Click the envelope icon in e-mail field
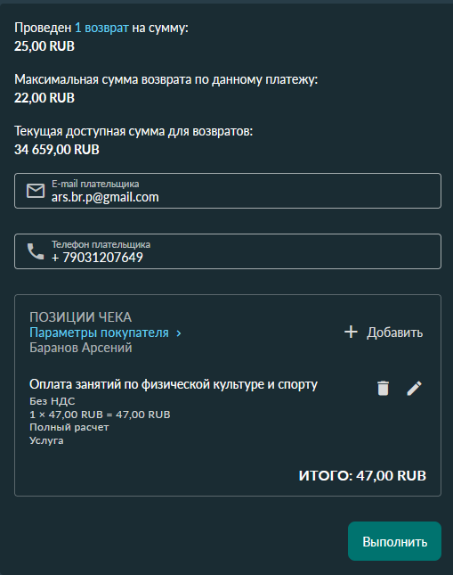This screenshot has width=453, height=575. tap(36, 191)
